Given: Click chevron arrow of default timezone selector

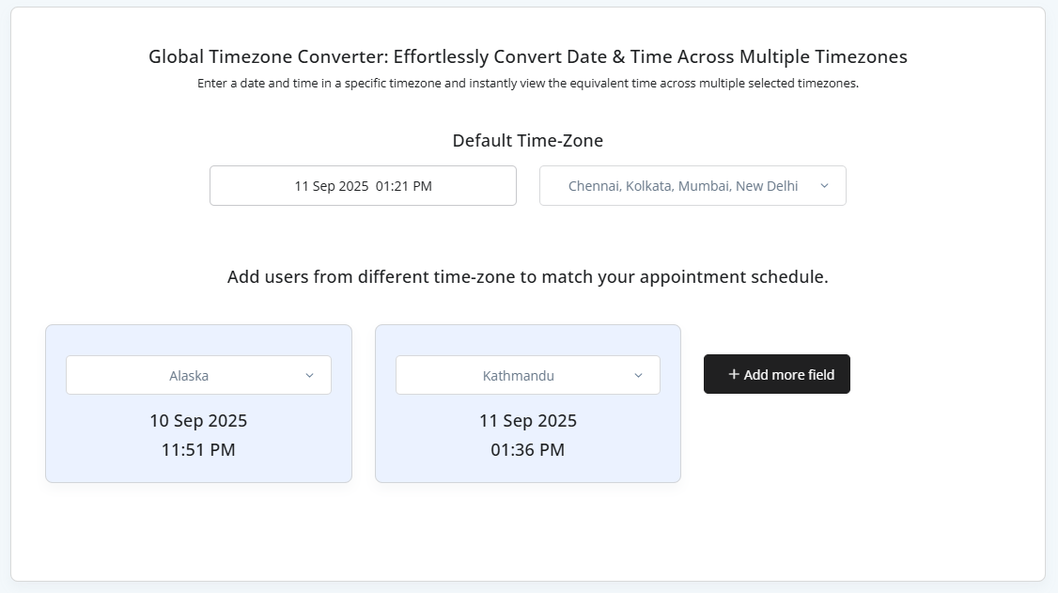Looking at the screenshot, I should 824,186.
